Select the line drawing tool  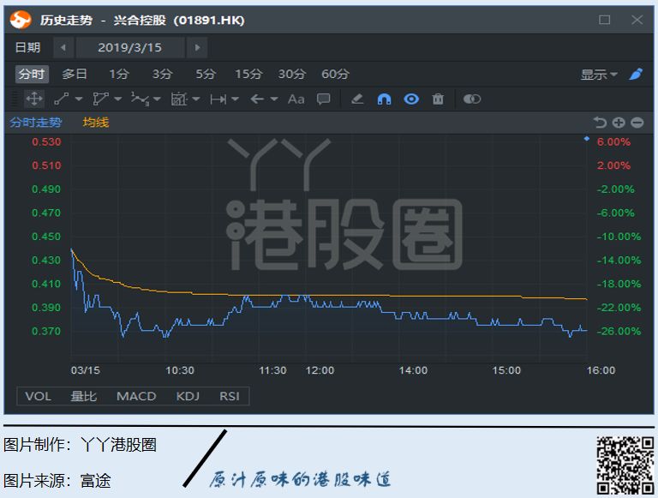62,99
